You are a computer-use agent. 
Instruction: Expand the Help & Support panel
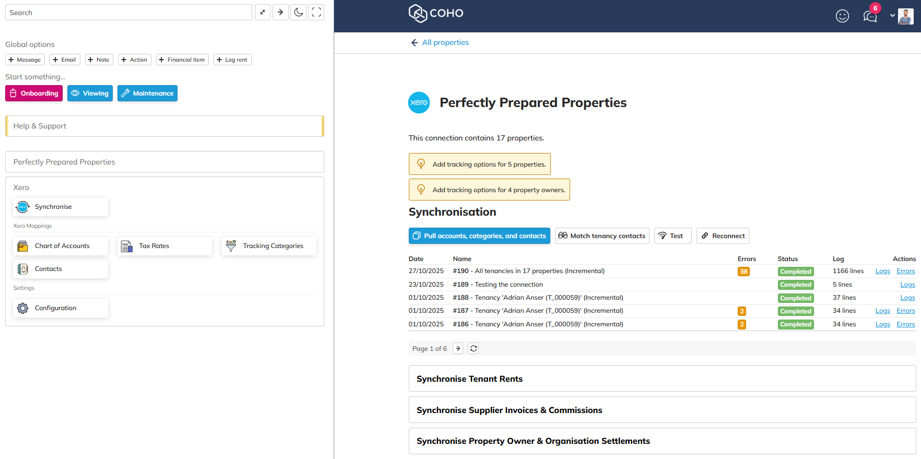pyautogui.click(x=164, y=126)
